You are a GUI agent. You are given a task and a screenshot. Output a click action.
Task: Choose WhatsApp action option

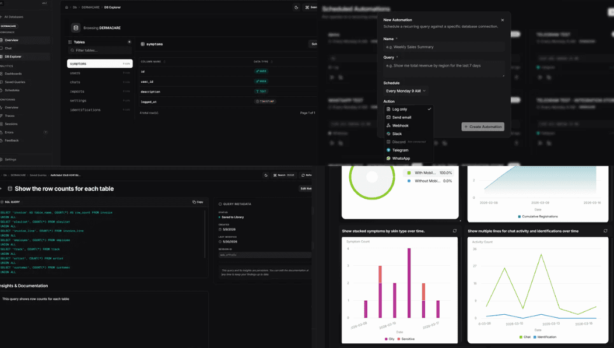409,159
